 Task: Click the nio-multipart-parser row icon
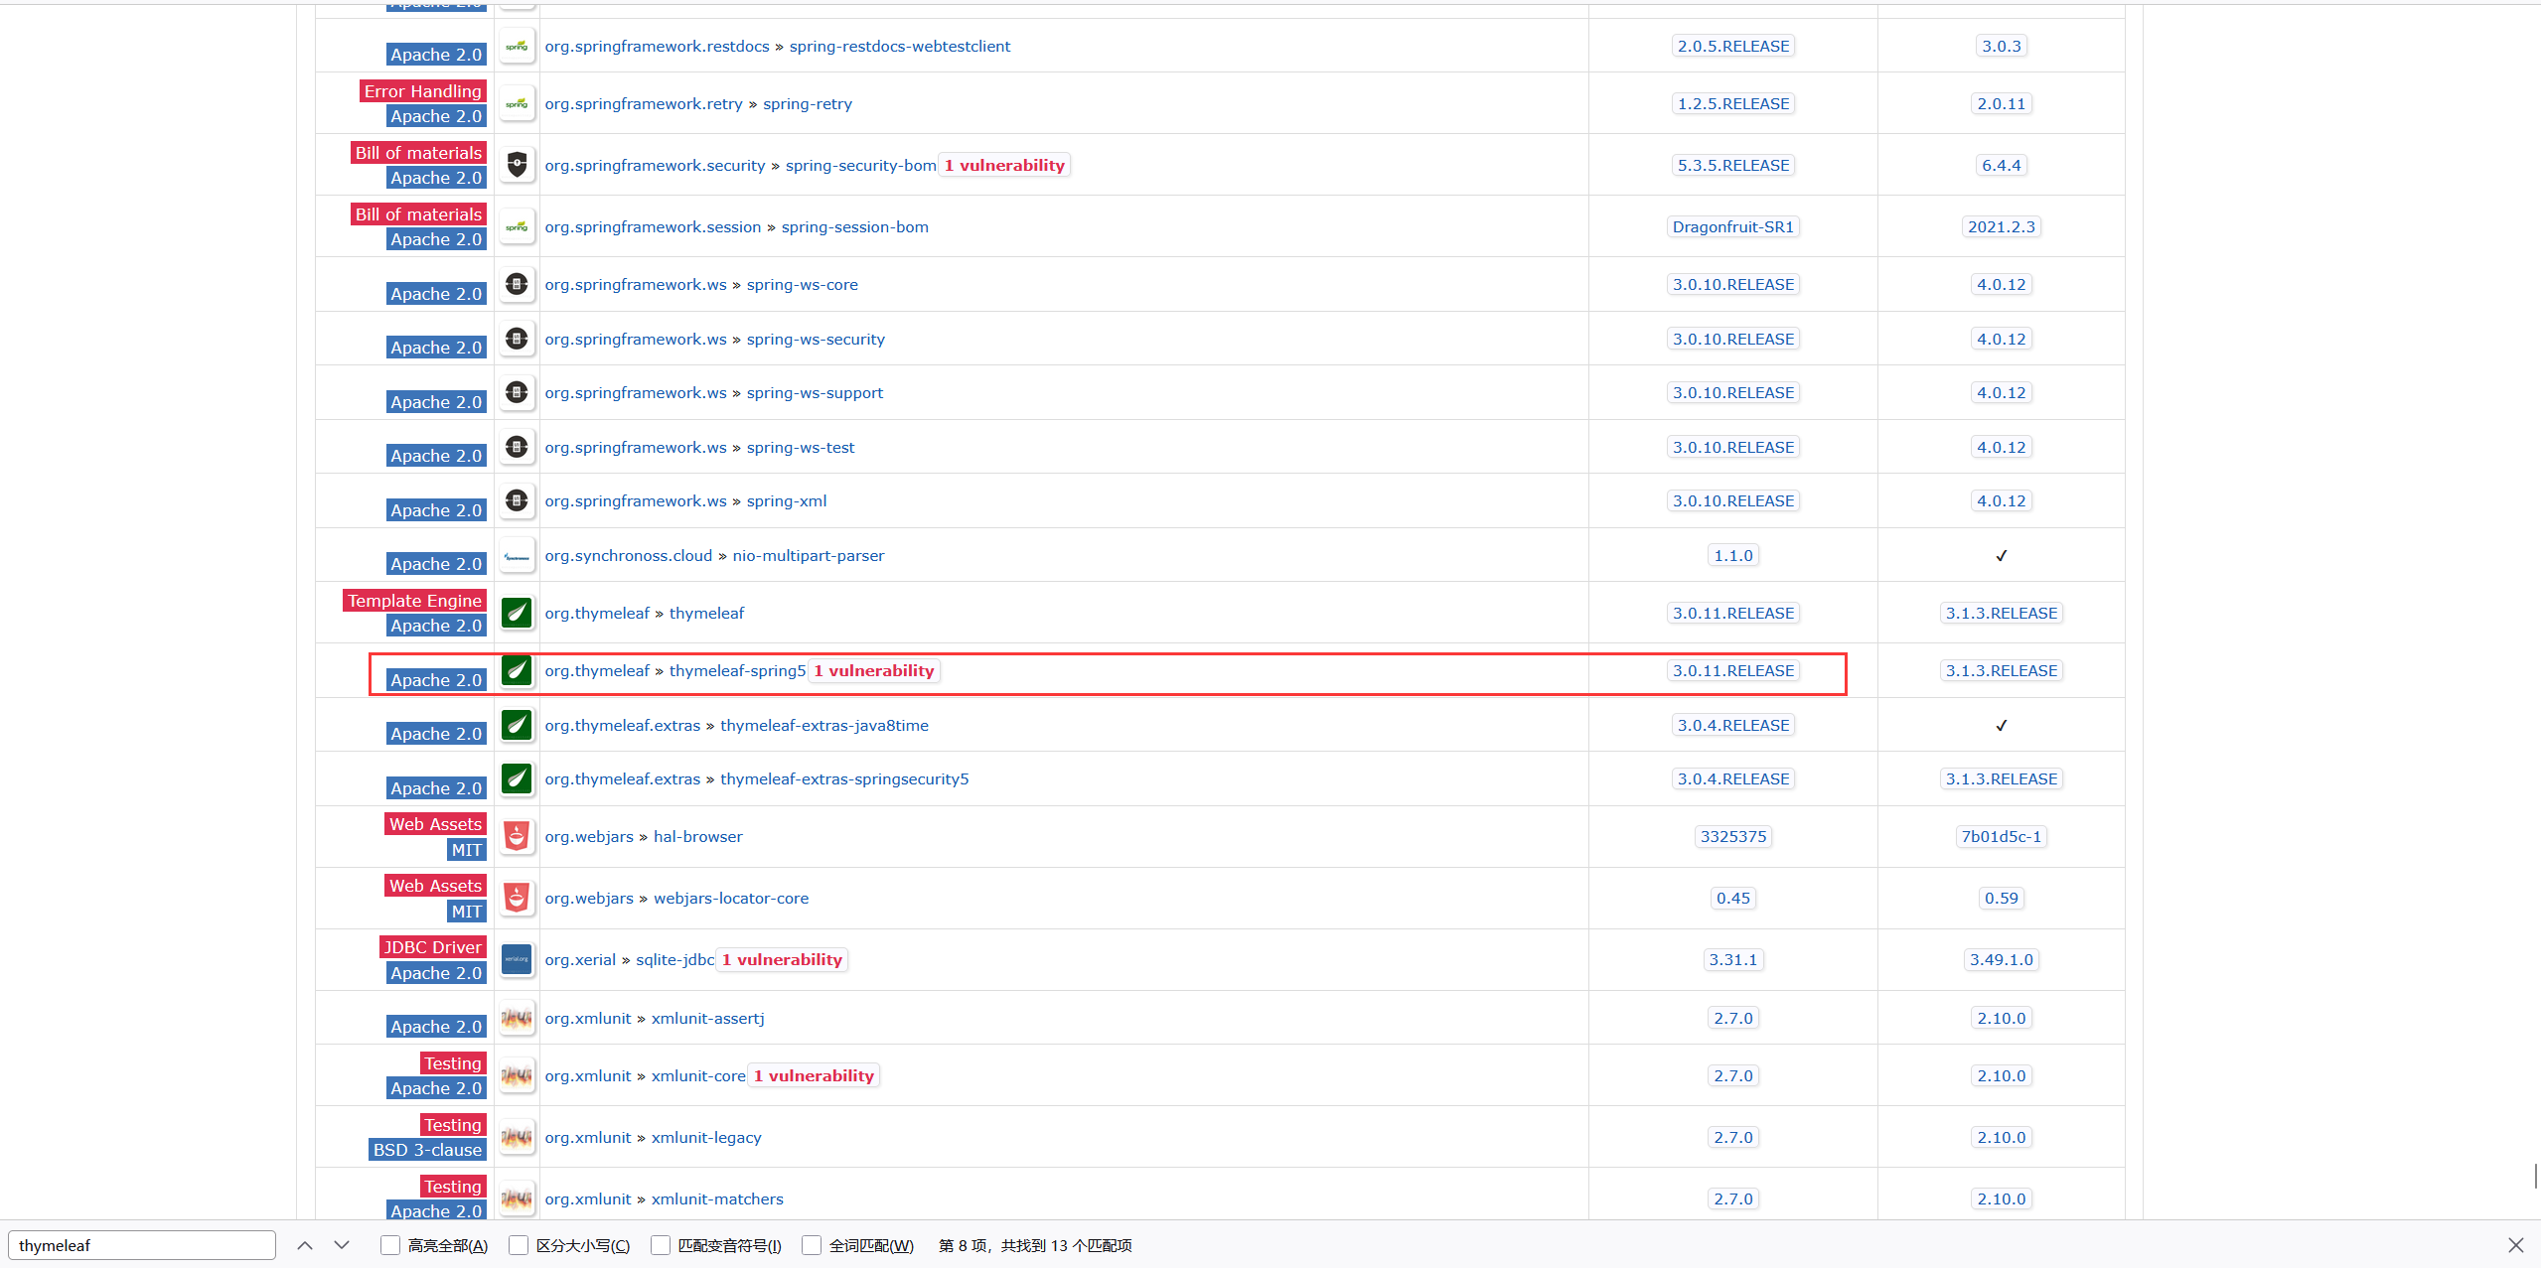(517, 555)
